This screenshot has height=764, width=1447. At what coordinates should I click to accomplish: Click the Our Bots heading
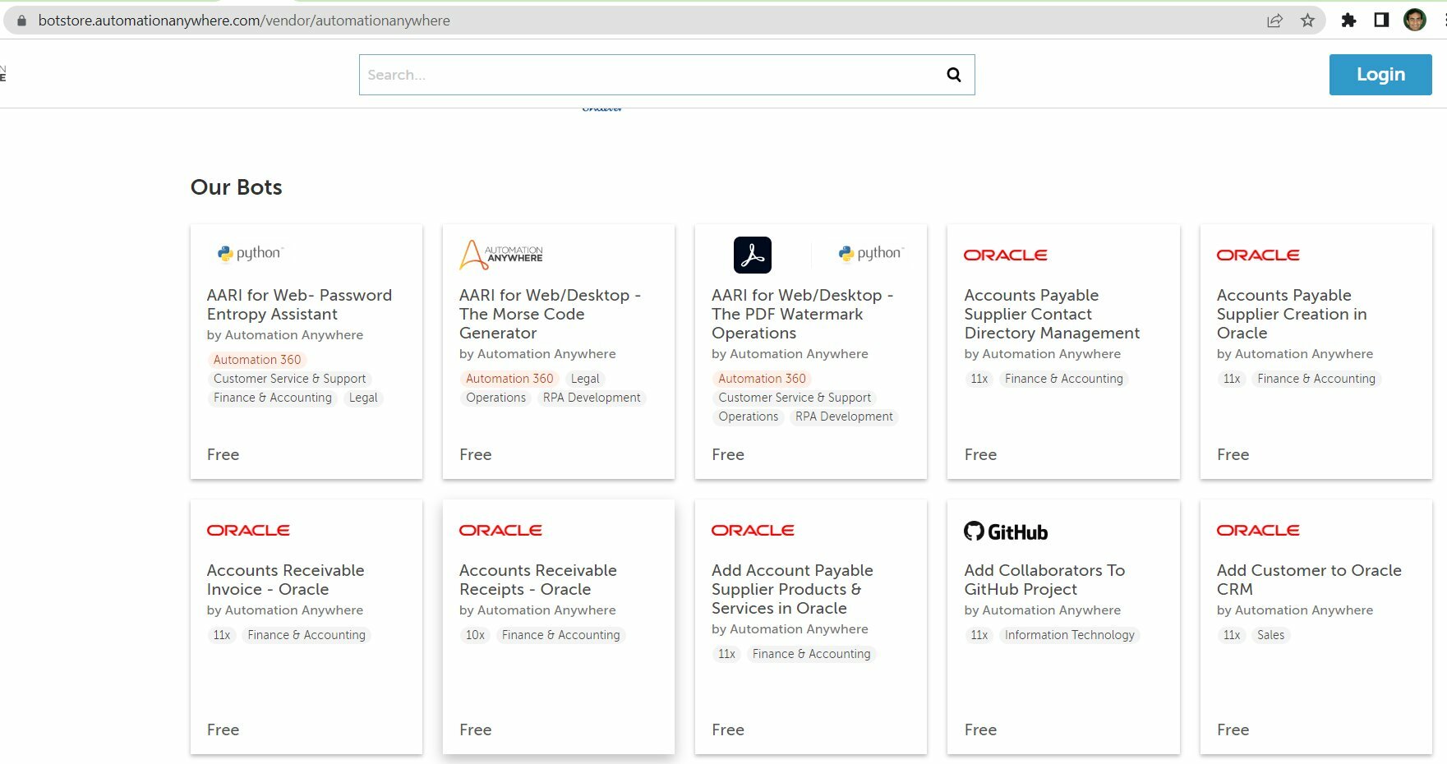pyautogui.click(x=236, y=187)
